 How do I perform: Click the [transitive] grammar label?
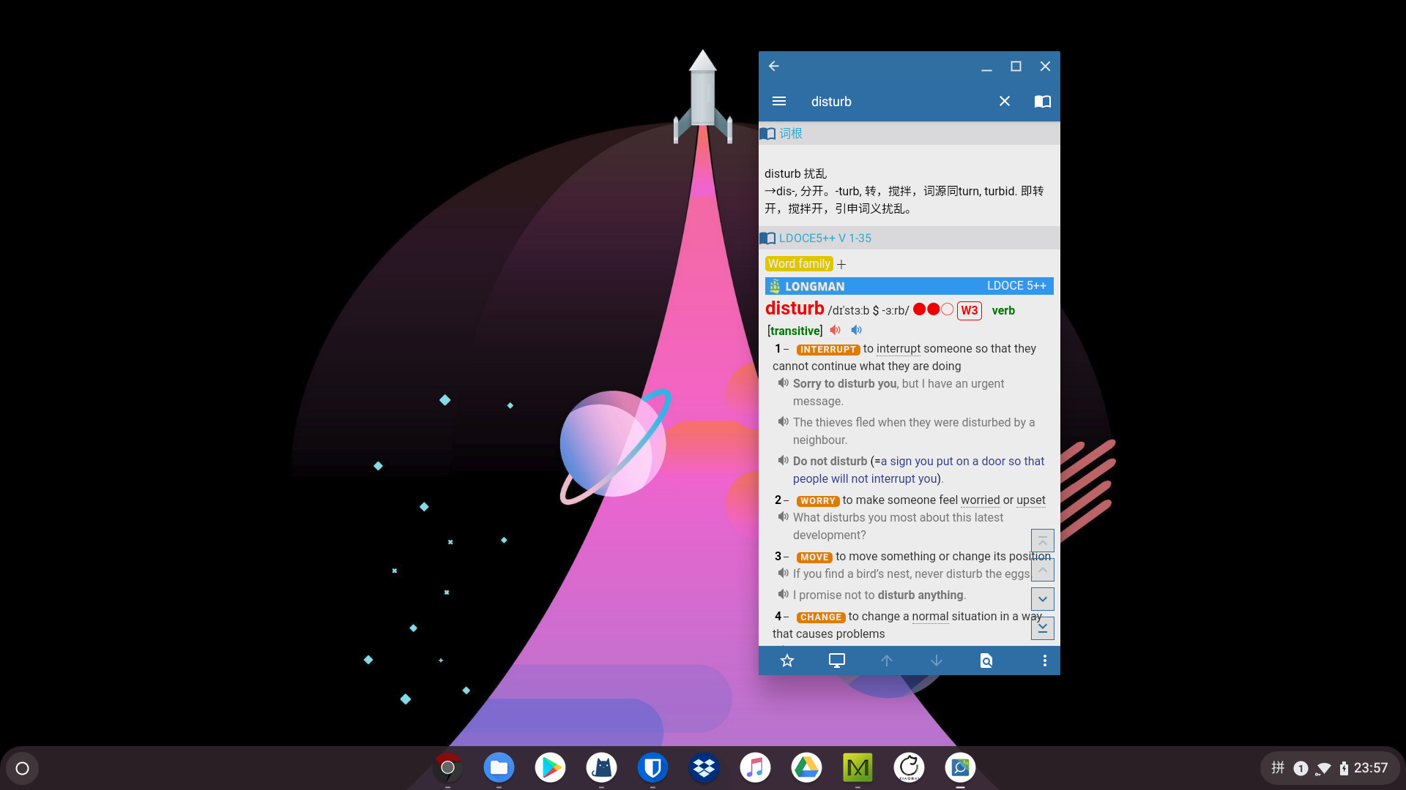pos(795,331)
